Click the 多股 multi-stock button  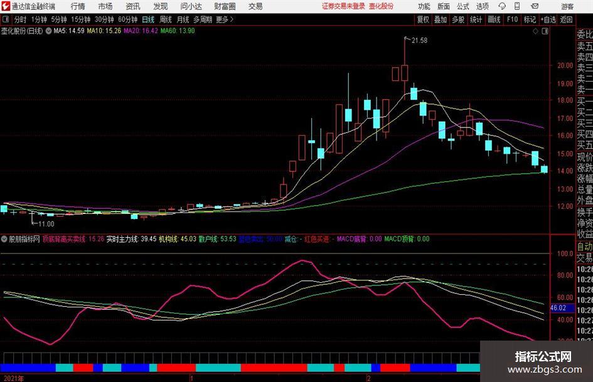pyautogui.click(x=458, y=19)
